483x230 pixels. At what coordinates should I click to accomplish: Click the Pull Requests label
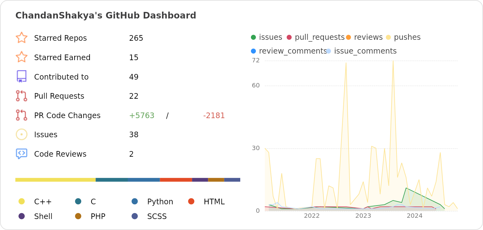click(59, 96)
